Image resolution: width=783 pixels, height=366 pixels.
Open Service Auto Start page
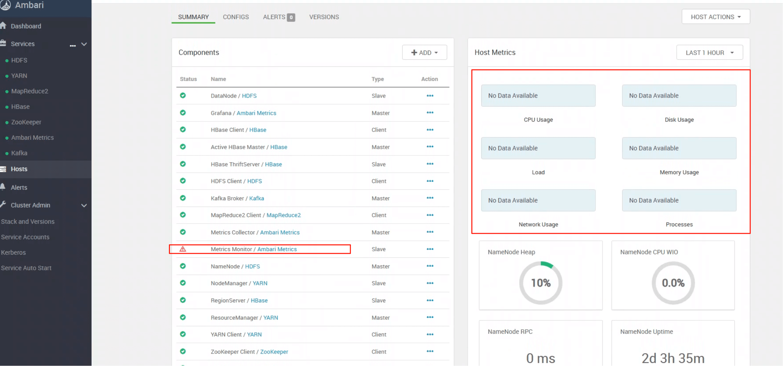26,268
